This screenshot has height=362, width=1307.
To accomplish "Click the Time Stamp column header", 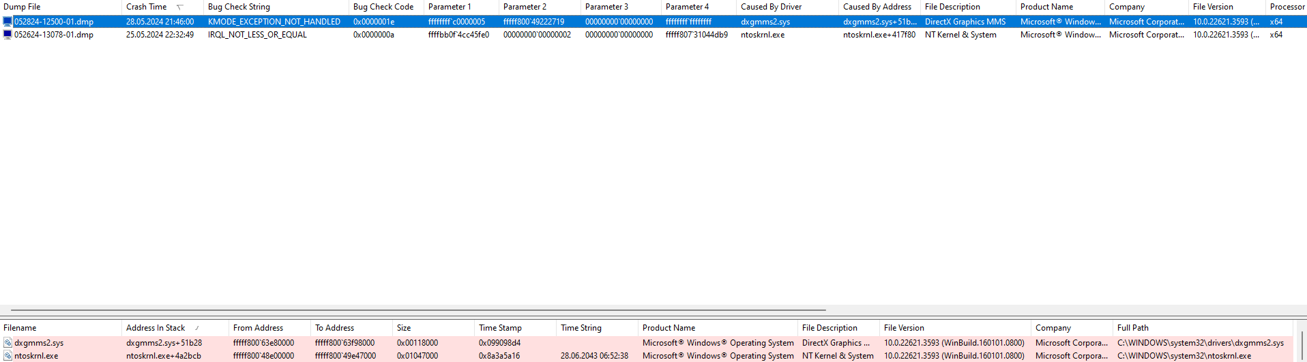I will click(x=516, y=328).
